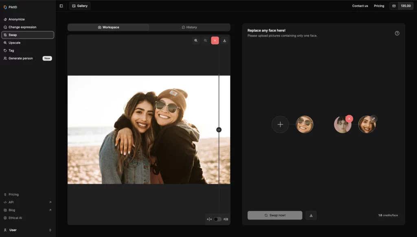Screen dimensions: 417x237
Task: Select the Workspace tab
Action: (108, 27)
